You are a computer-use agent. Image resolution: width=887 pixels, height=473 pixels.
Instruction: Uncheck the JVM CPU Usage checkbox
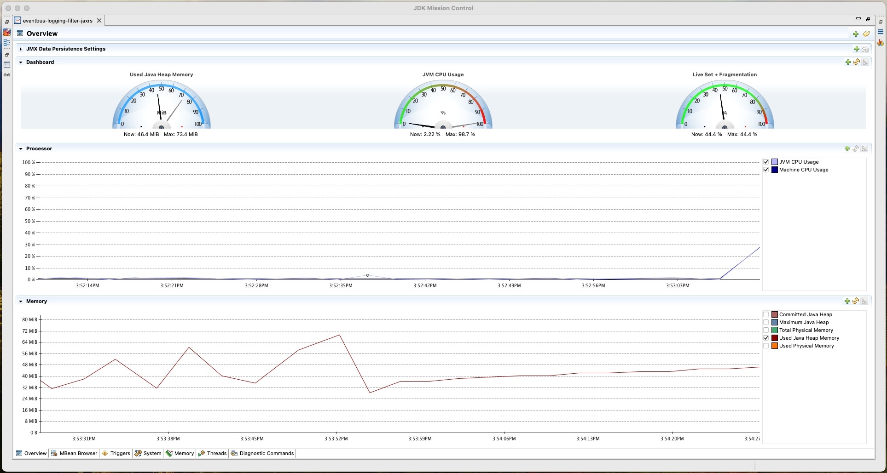[766, 162]
